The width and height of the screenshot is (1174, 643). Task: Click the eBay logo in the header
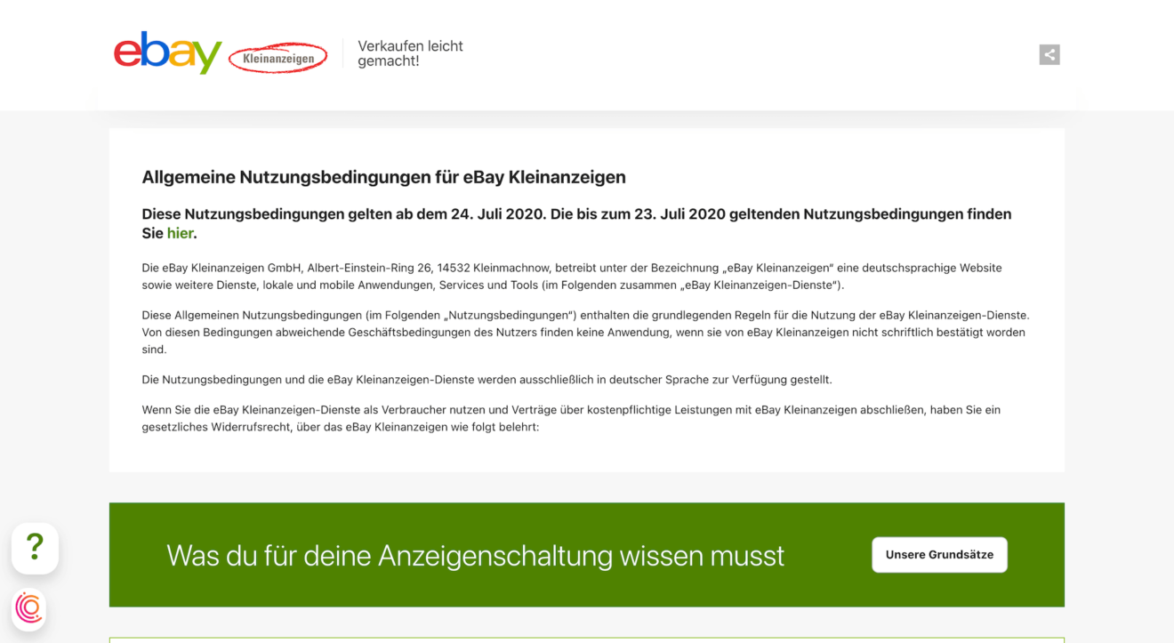pyautogui.click(x=167, y=53)
